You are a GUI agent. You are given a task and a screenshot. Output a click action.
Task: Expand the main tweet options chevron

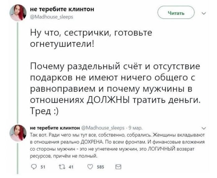[x=203, y=14]
